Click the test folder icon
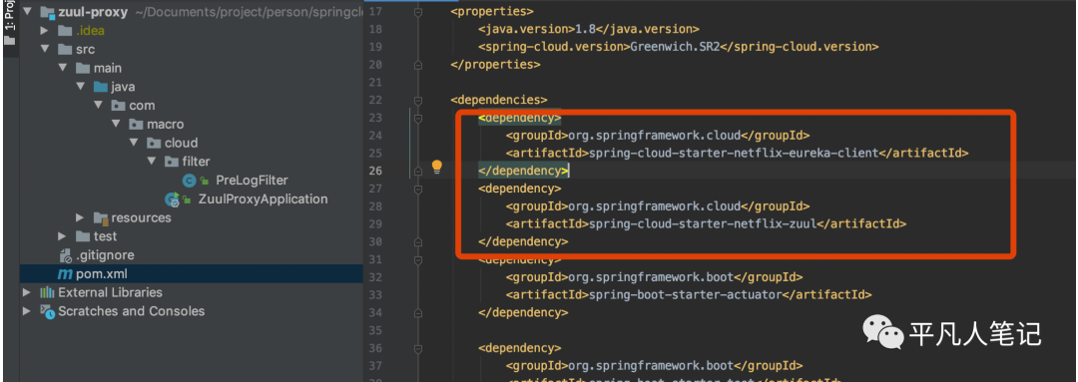The width and height of the screenshot is (1078, 382). [83, 236]
